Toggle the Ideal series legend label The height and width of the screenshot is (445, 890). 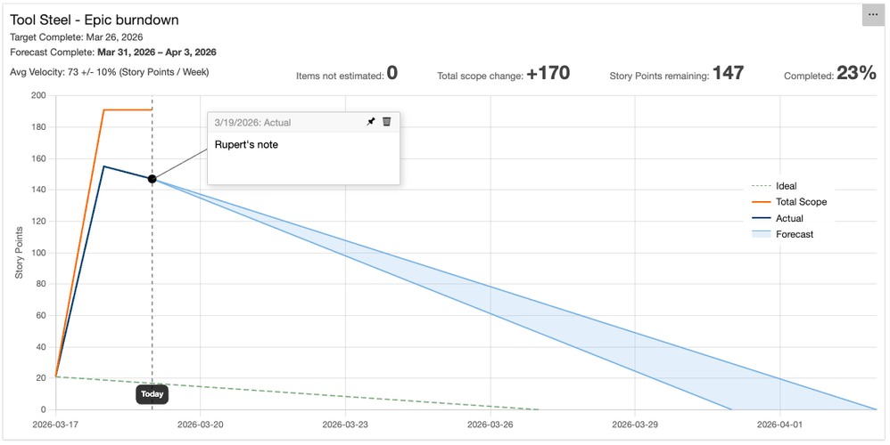786,186
